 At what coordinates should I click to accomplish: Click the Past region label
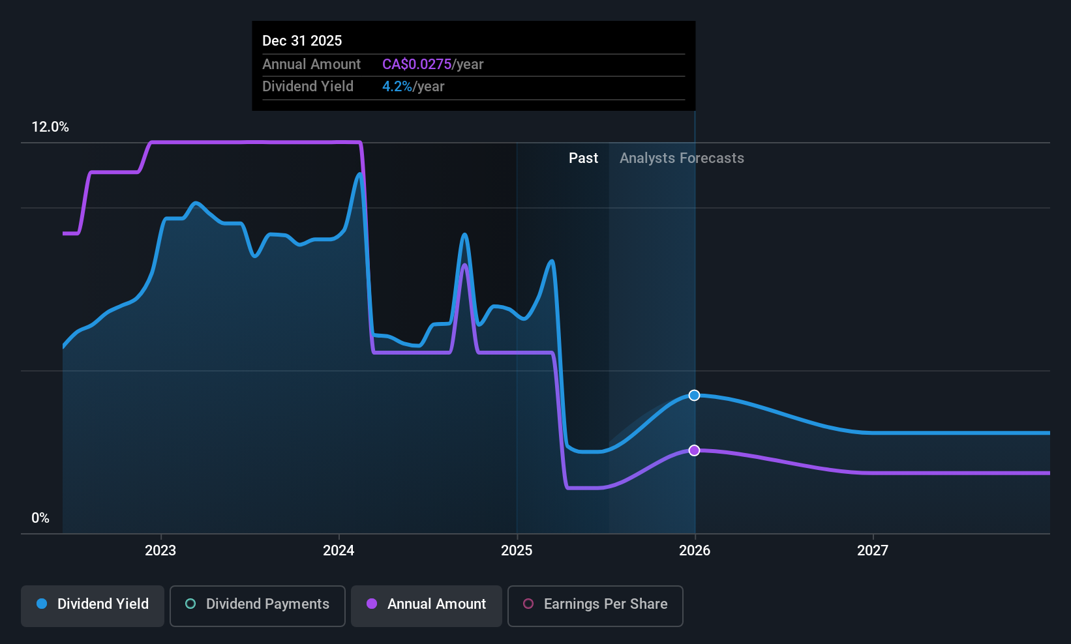pos(583,158)
